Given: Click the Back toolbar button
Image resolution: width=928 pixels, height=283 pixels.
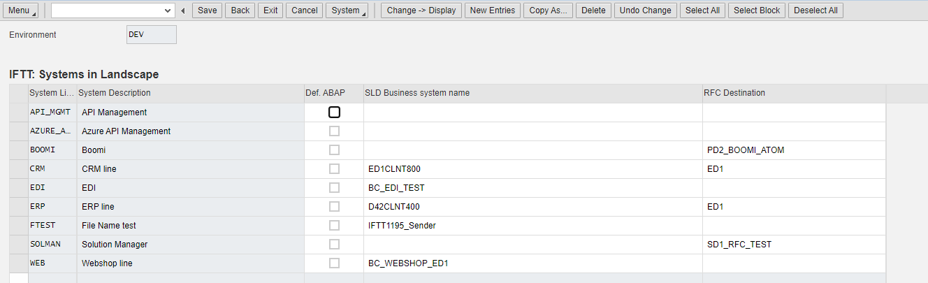Looking at the screenshot, I should [x=240, y=10].
